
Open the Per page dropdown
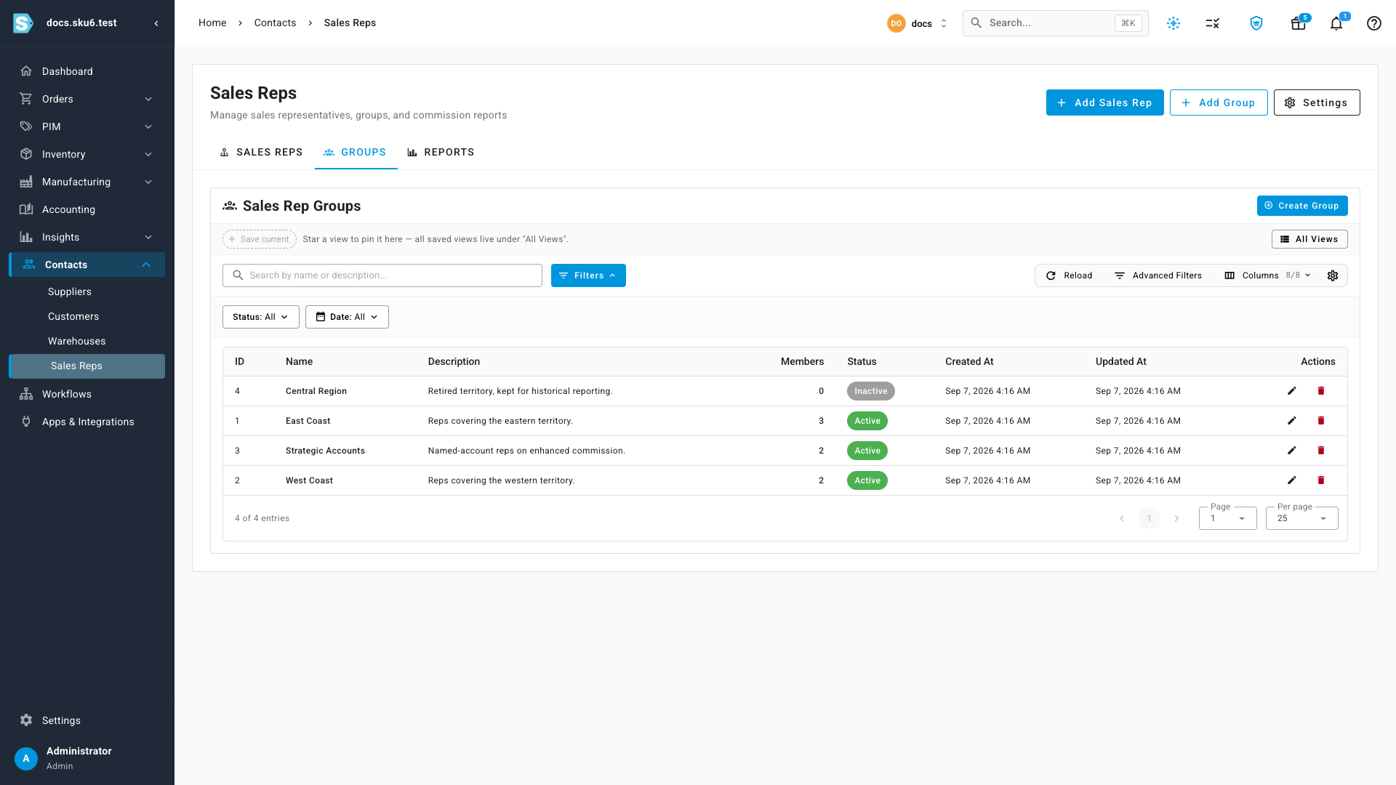click(1301, 518)
